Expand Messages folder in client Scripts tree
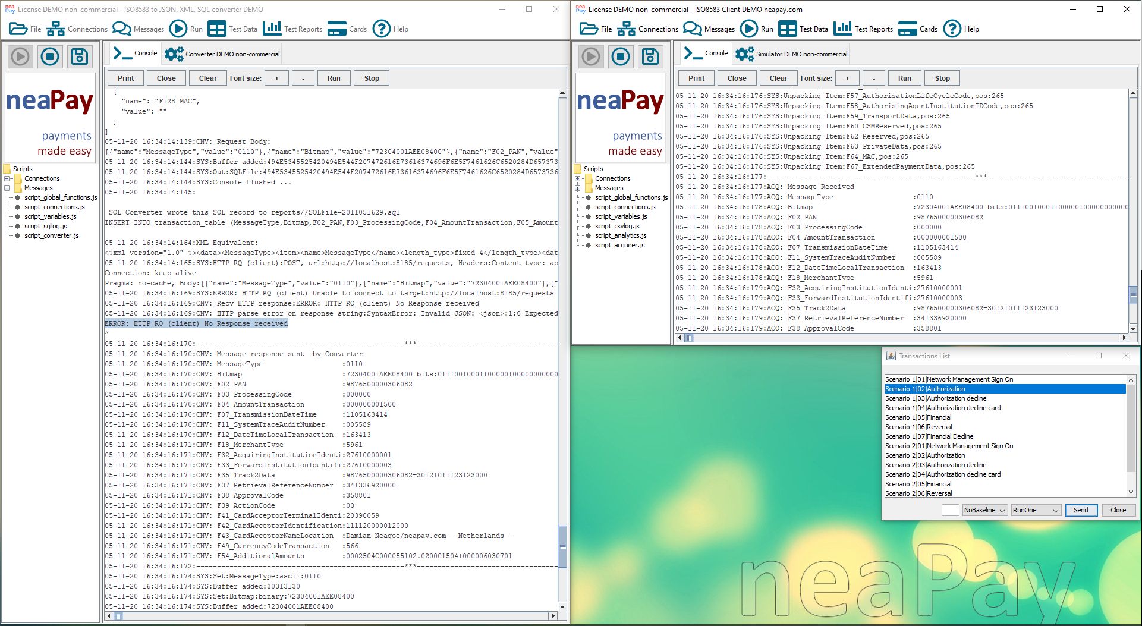This screenshot has height=626, width=1142. [x=578, y=188]
